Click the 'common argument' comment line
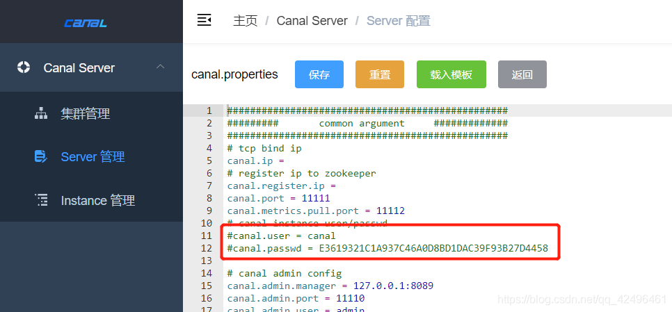Image resolution: width=672 pixels, height=312 pixels. 367,123
